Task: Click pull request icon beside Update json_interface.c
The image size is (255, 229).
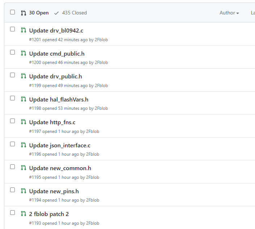Action: tap(24, 145)
